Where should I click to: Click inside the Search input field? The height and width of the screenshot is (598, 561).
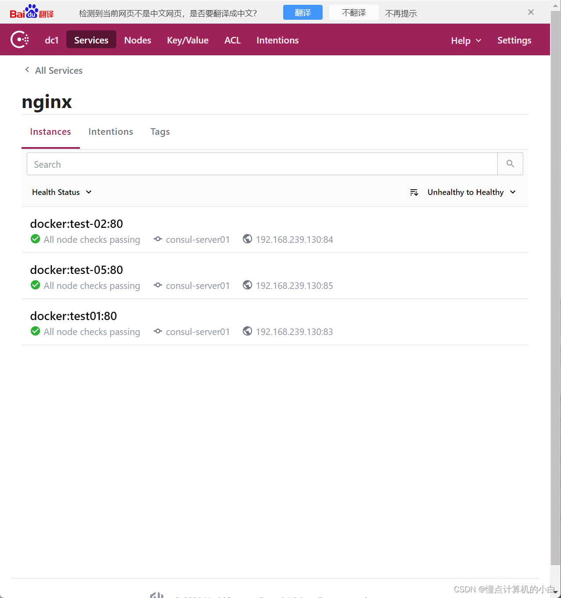(176, 163)
